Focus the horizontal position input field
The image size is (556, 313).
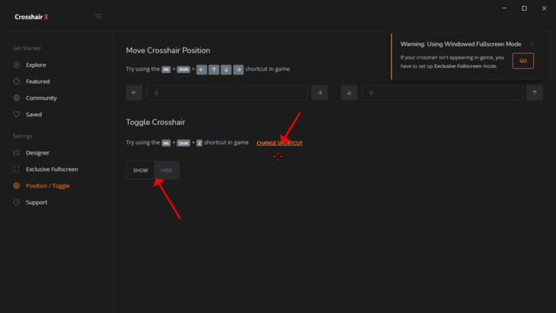coord(227,92)
